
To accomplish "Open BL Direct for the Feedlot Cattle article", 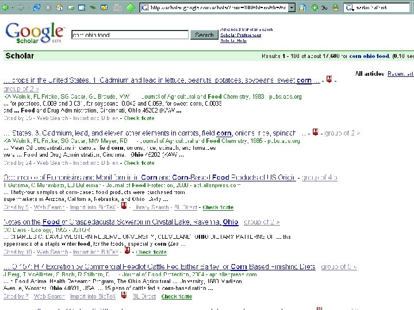I will pyautogui.click(x=144, y=297).
